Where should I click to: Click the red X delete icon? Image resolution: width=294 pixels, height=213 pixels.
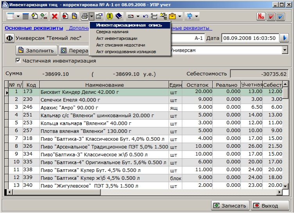pos(55,16)
